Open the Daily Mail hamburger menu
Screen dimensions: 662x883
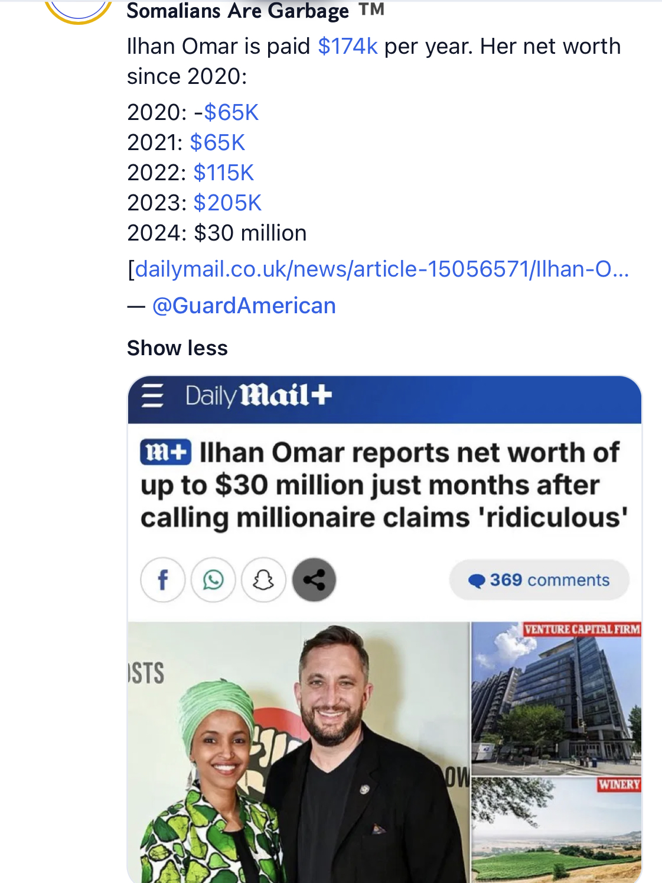point(152,395)
